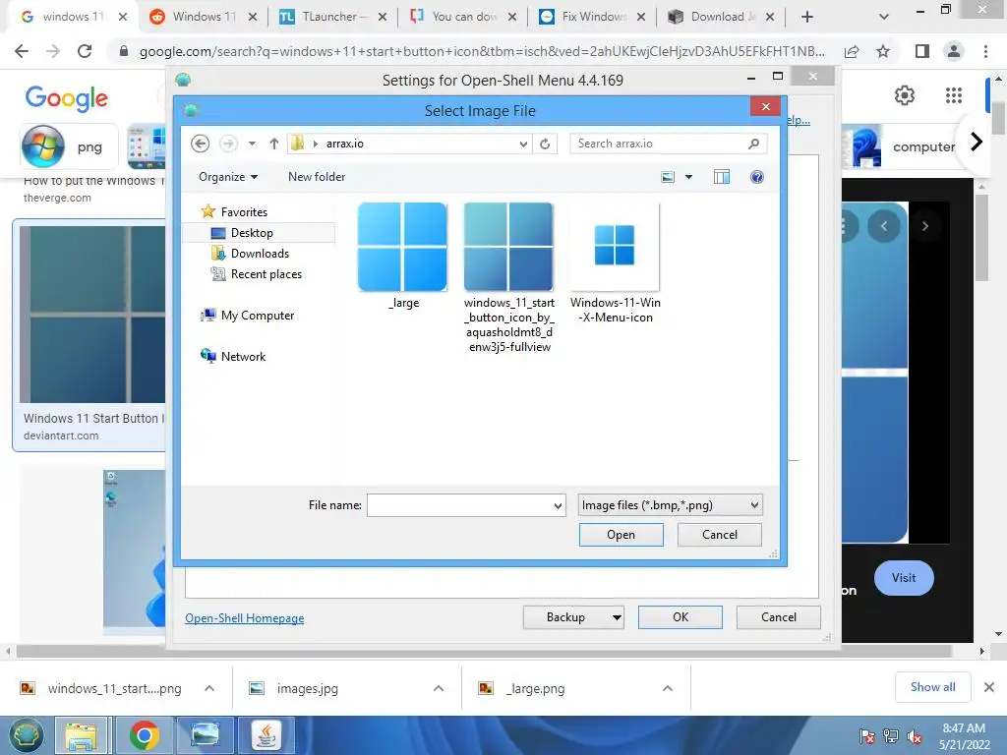The image size is (1007, 755).
Task: Open windows_11_start download item menu arrow
Action: (209, 688)
